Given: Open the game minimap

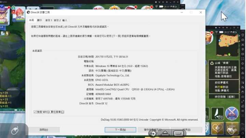Looking at the screenshot, I should click(x=228, y=45).
